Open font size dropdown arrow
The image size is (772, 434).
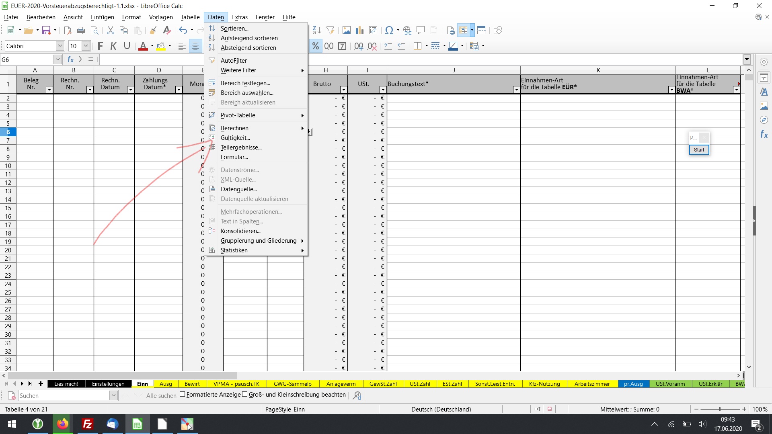point(86,46)
